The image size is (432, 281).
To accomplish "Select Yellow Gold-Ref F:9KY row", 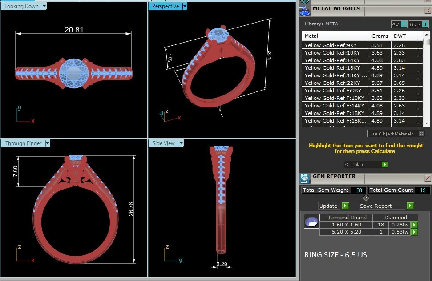I will coord(362,91).
